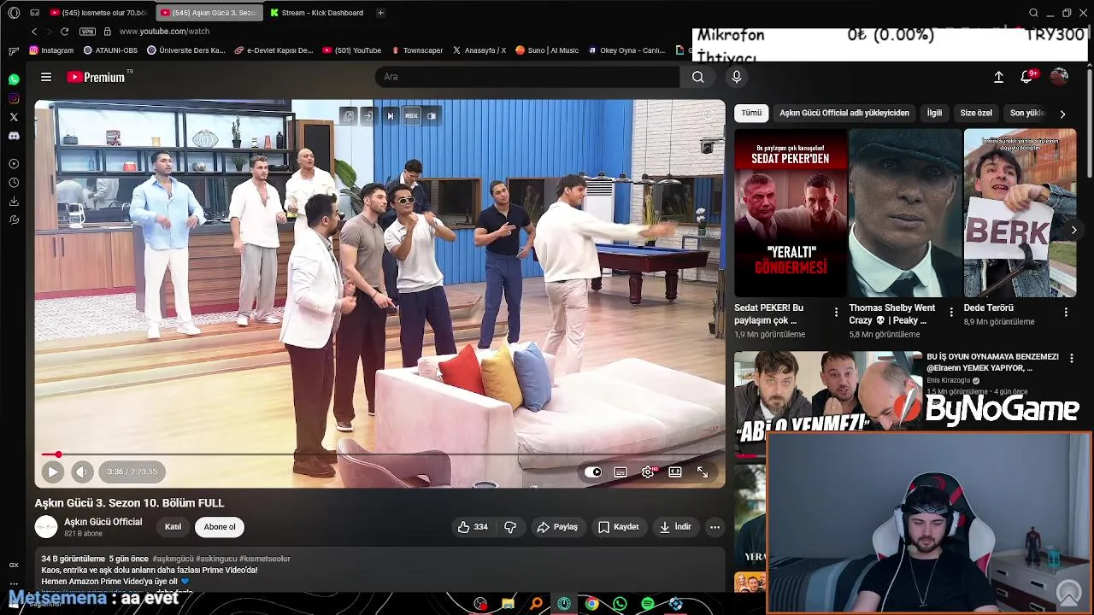Click the search magnifier button
The width and height of the screenshot is (1094, 615).
(x=698, y=77)
